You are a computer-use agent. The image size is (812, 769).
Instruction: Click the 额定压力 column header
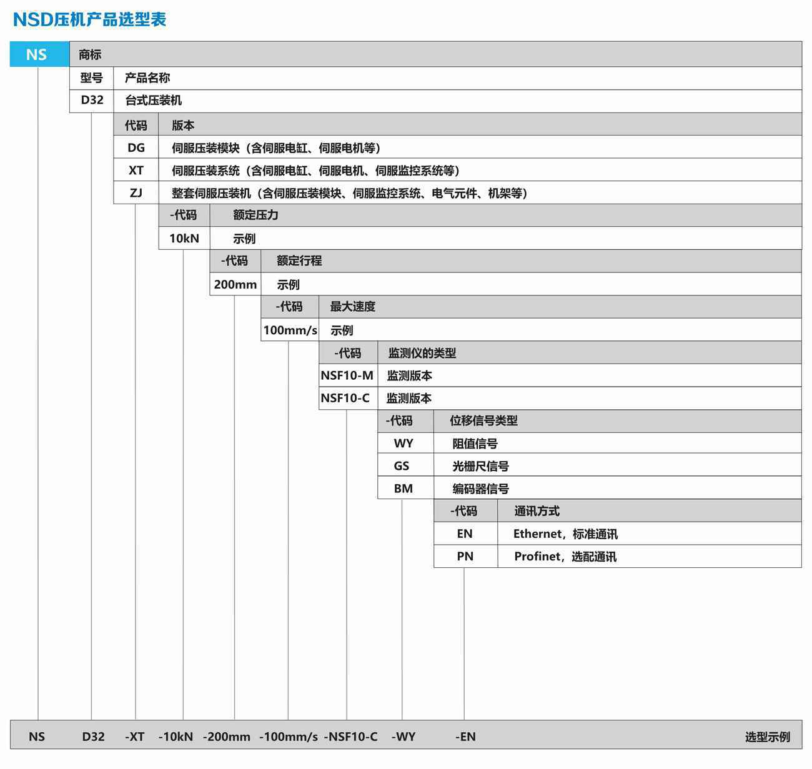pos(255,215)
